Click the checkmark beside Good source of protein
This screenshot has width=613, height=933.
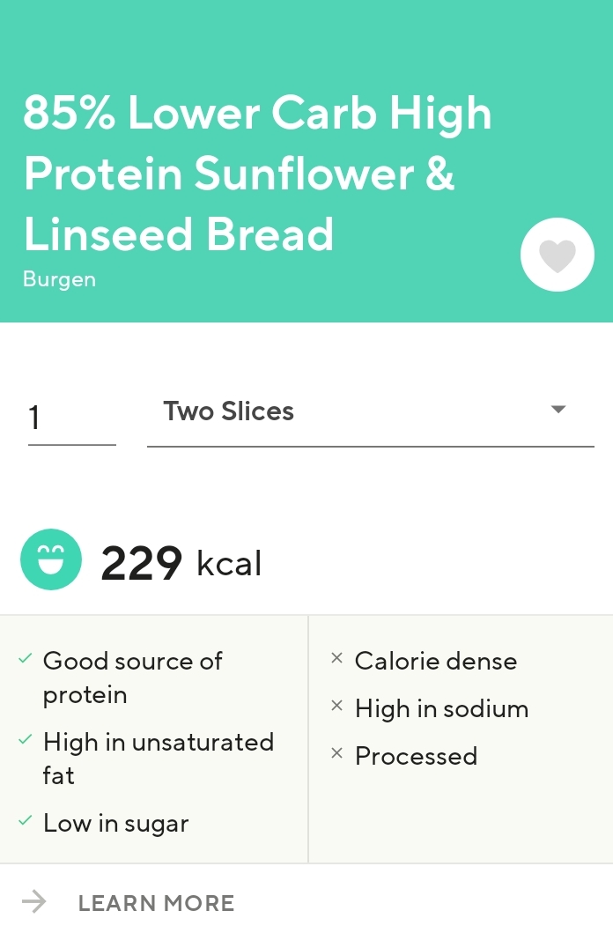26,659
